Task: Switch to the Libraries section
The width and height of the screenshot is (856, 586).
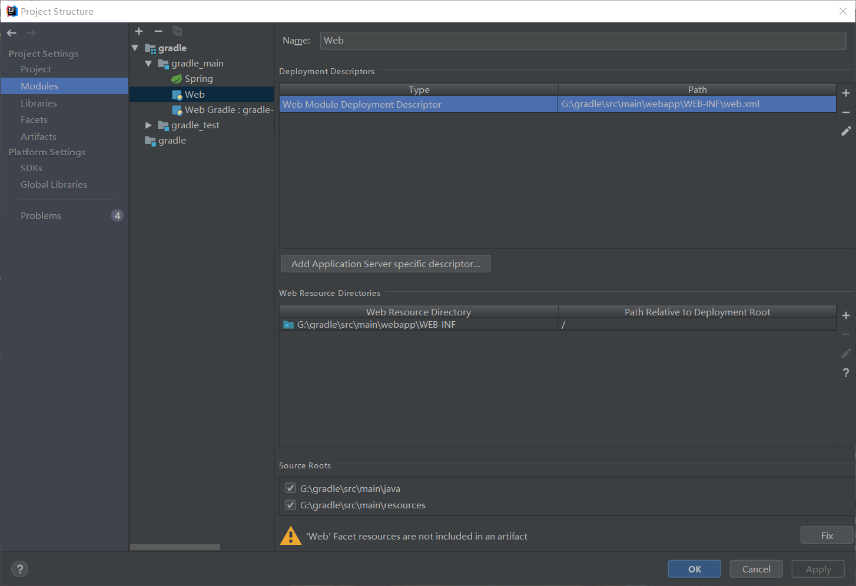Action: point(39,103)
